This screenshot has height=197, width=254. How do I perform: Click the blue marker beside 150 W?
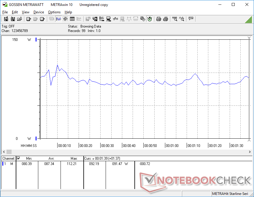(x=36, y=39)
